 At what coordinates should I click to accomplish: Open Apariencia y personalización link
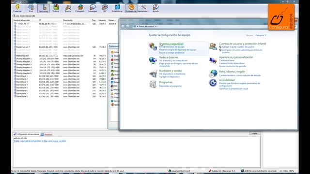236,57
